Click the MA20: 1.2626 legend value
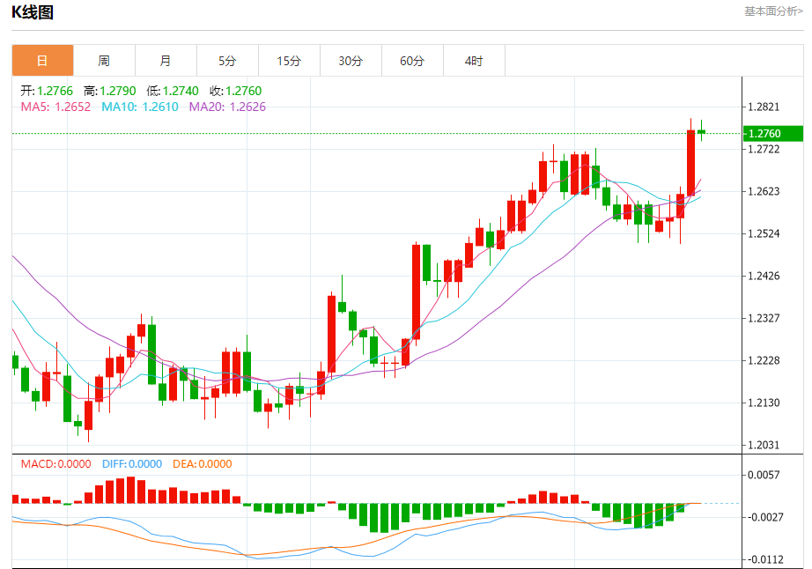This screenshot has width=812, height=569. coord(227,107)
